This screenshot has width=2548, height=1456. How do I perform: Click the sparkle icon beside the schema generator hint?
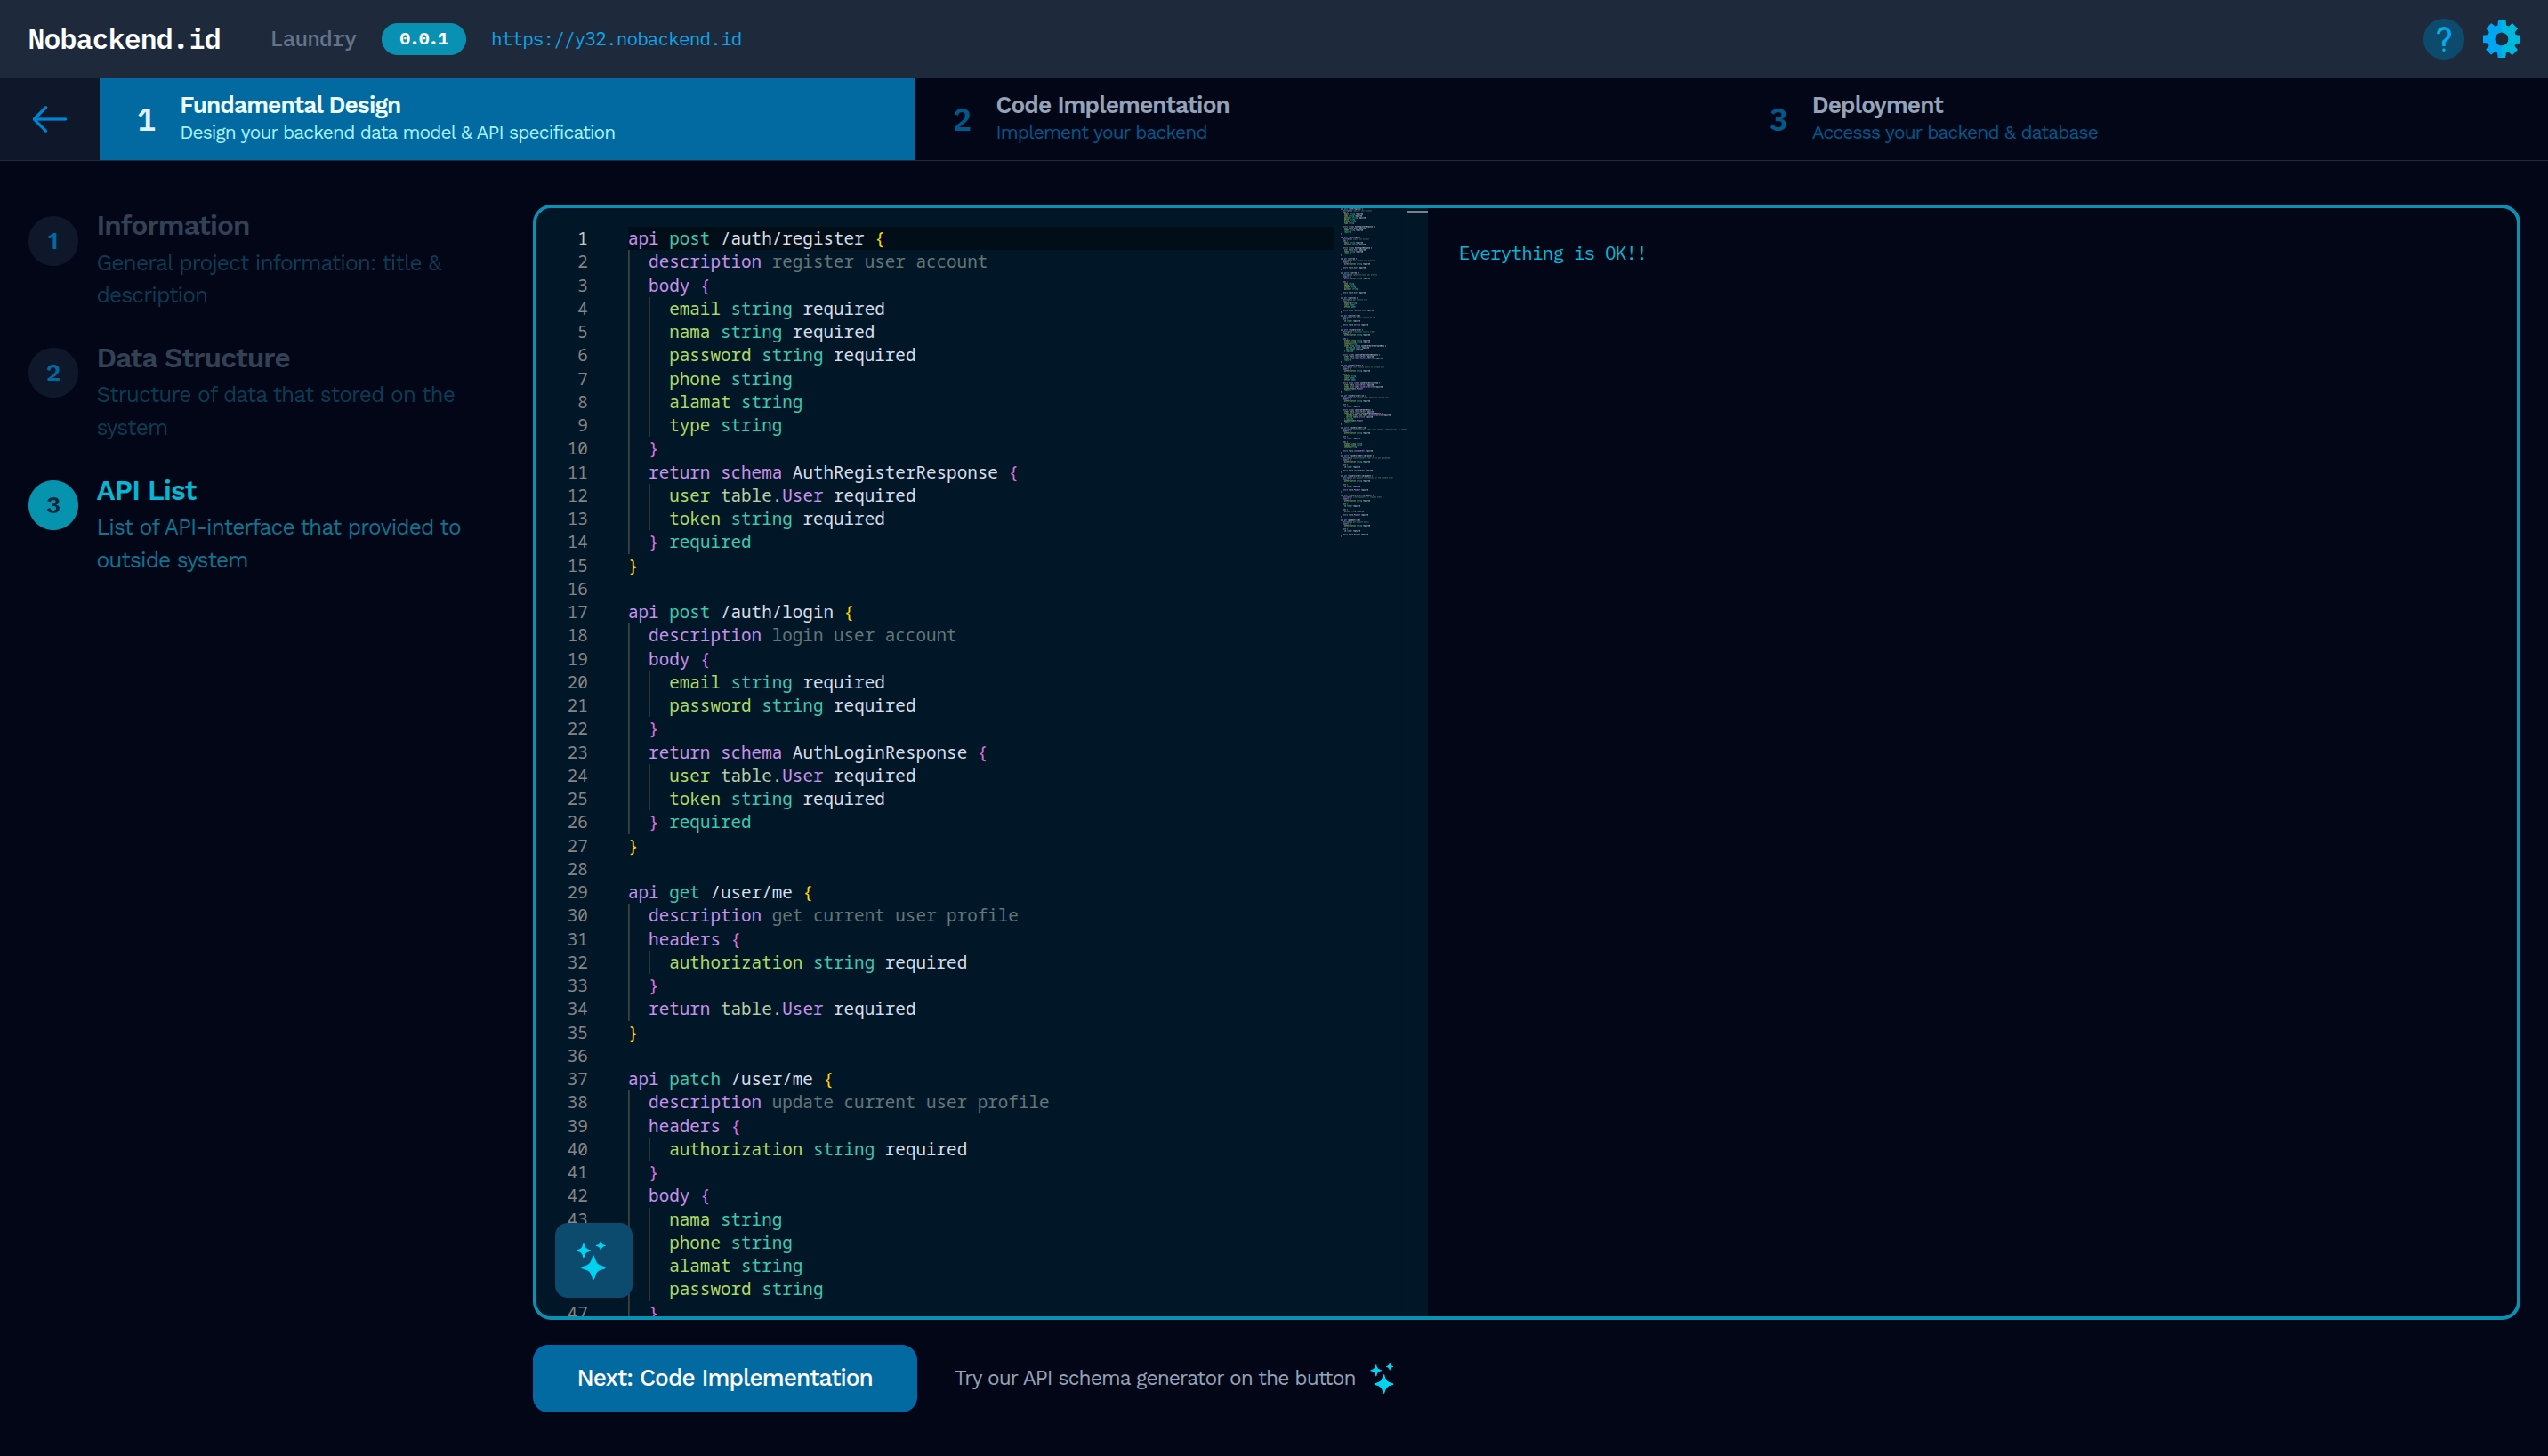tap(1383, 1378)
